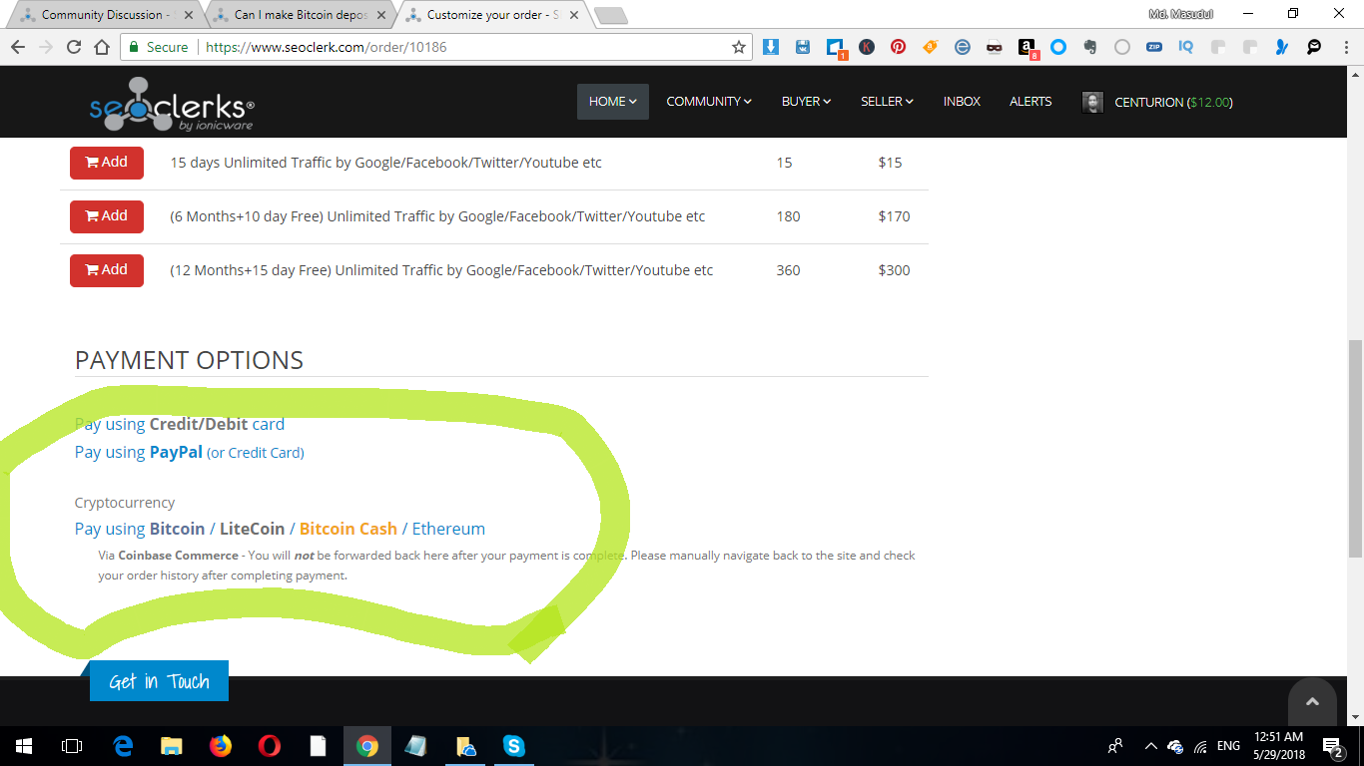Open the Pinterest extension
Image resolution: width=1364 pixels, height=766 pixels.
pos(899,47)
